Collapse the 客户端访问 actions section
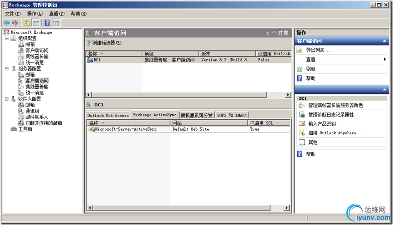Viewport: 393px width, 225px height. pyautogui.click(x=384, y=41)
